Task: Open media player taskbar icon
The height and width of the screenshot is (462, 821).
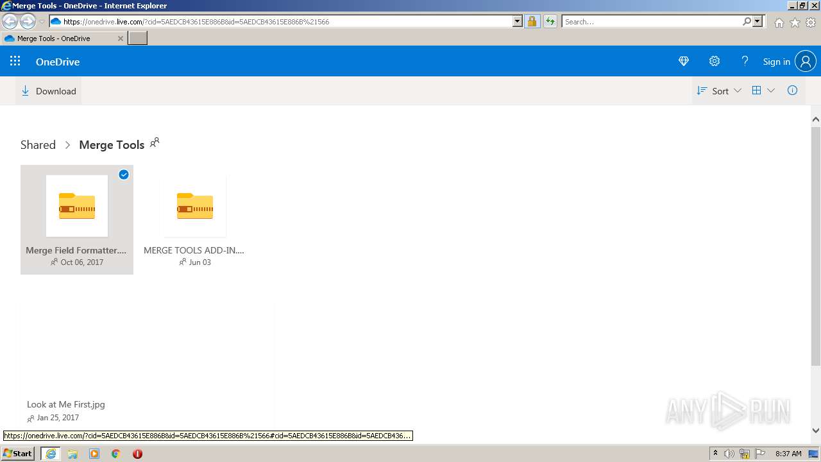Action: click(x=94, y=454)
